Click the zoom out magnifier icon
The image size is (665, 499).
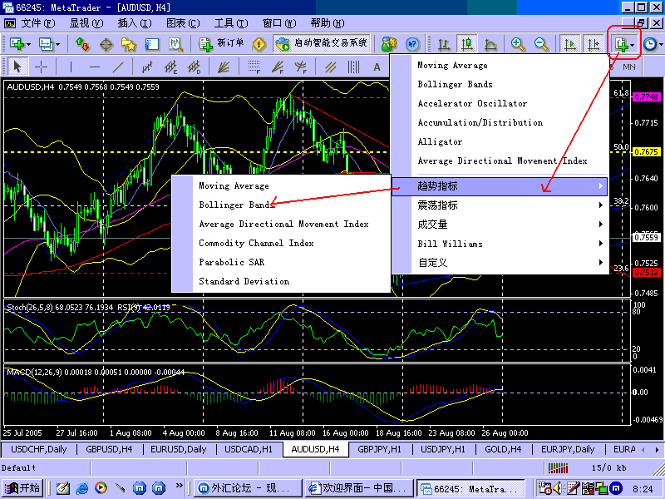541,44
